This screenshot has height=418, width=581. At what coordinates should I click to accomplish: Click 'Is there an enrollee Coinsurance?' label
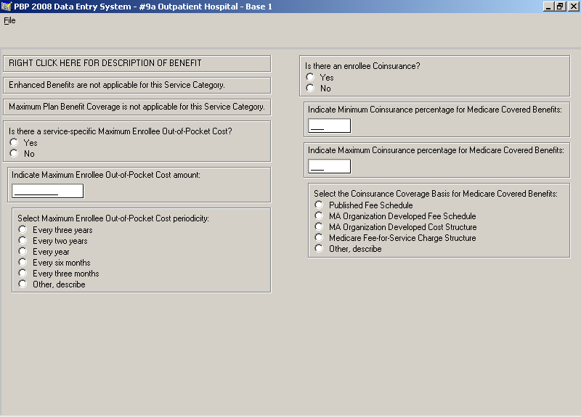pyautogui.click(x=362, y=66)
